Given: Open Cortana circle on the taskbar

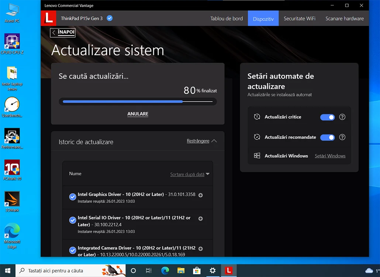Looking at the screenshot, I should (133, 270).
